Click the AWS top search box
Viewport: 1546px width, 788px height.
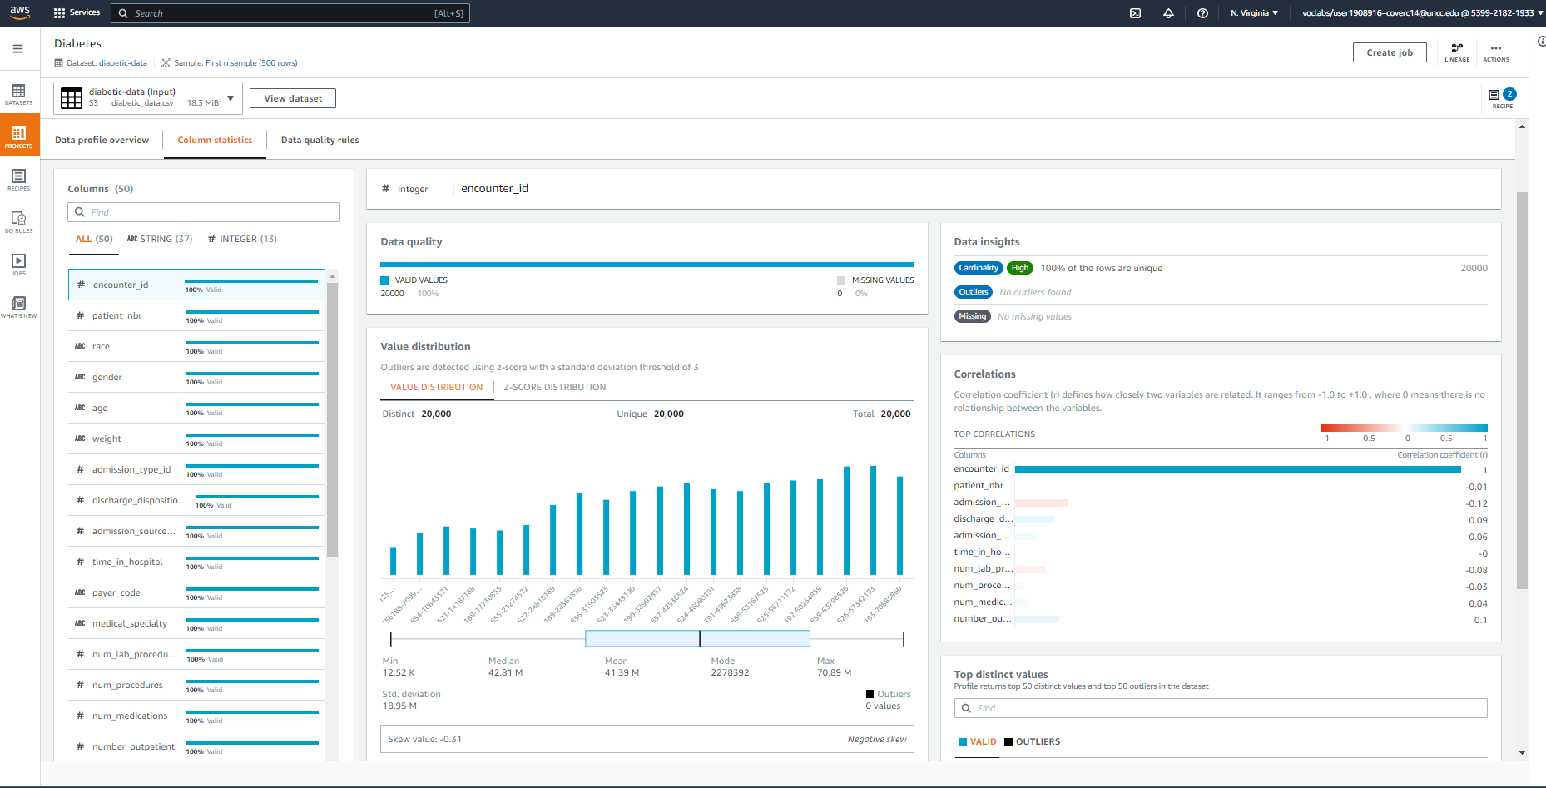pyautogui.click(x=290, y=13)
